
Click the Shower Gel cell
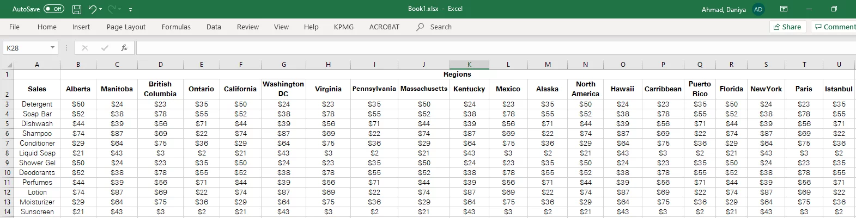pyautogui.click(x=37, y=163)
